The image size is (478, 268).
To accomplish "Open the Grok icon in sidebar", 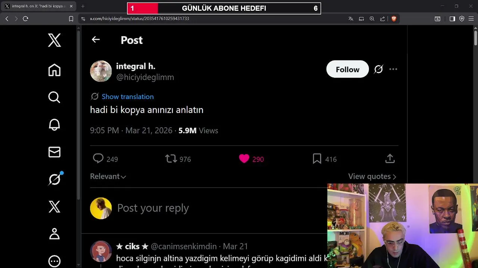I will 55,179.
